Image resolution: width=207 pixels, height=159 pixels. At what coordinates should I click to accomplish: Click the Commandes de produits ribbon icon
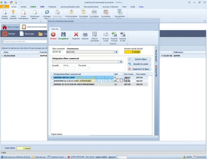(x=57, y=14)
